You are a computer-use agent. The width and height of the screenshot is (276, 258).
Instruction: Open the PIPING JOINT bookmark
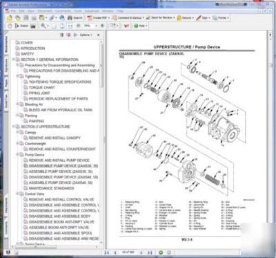(39, 93)
